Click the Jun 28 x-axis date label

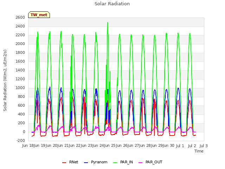146,146
